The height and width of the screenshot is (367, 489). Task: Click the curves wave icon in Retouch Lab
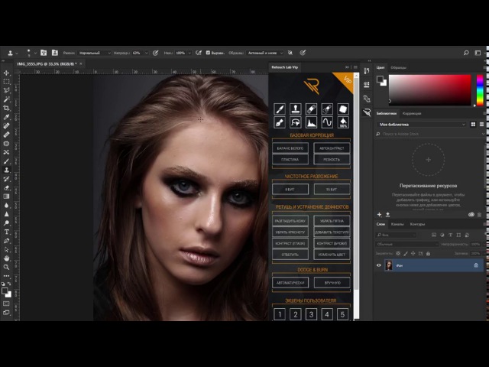point(327,122)
